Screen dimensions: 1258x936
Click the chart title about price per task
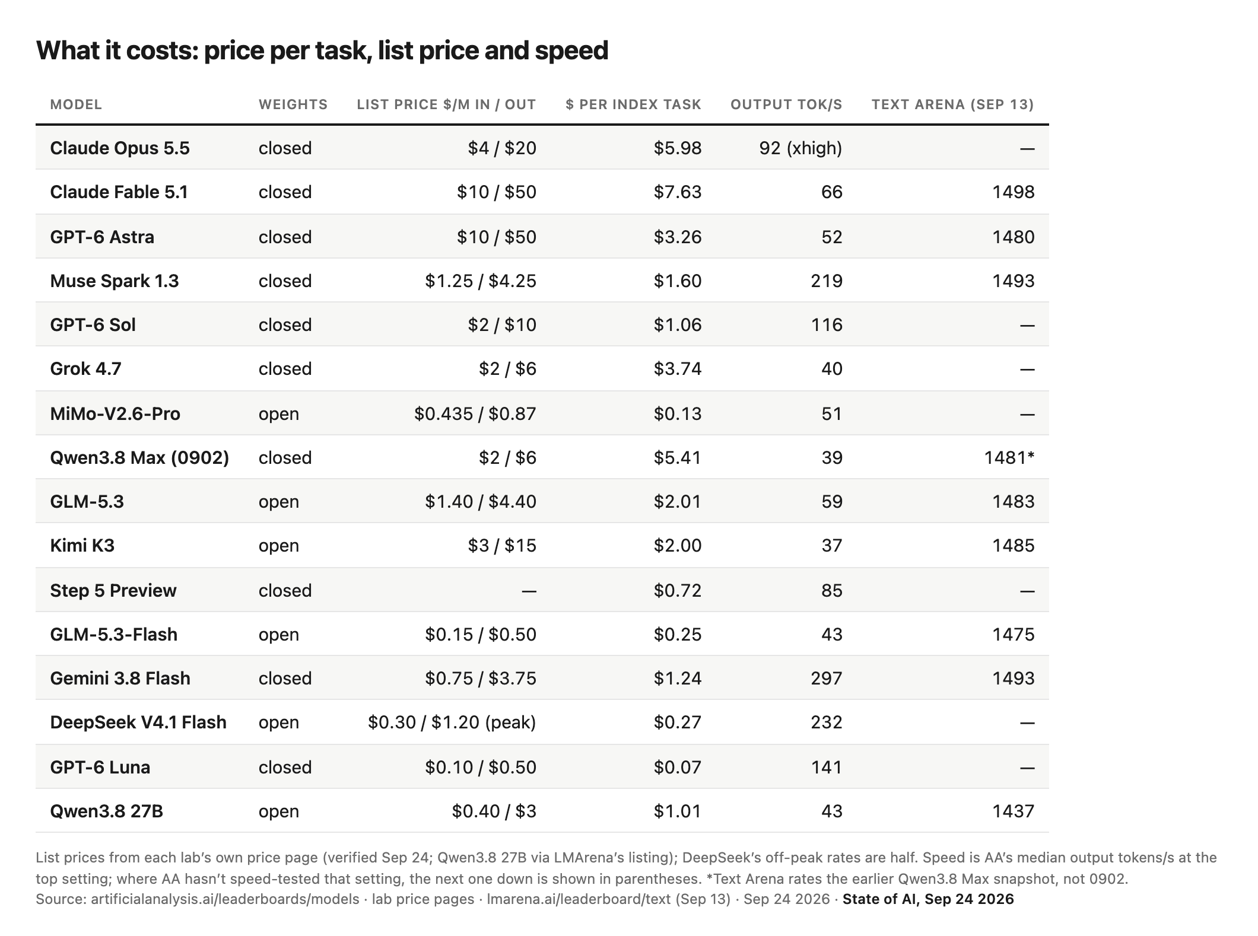click(322, 50)
